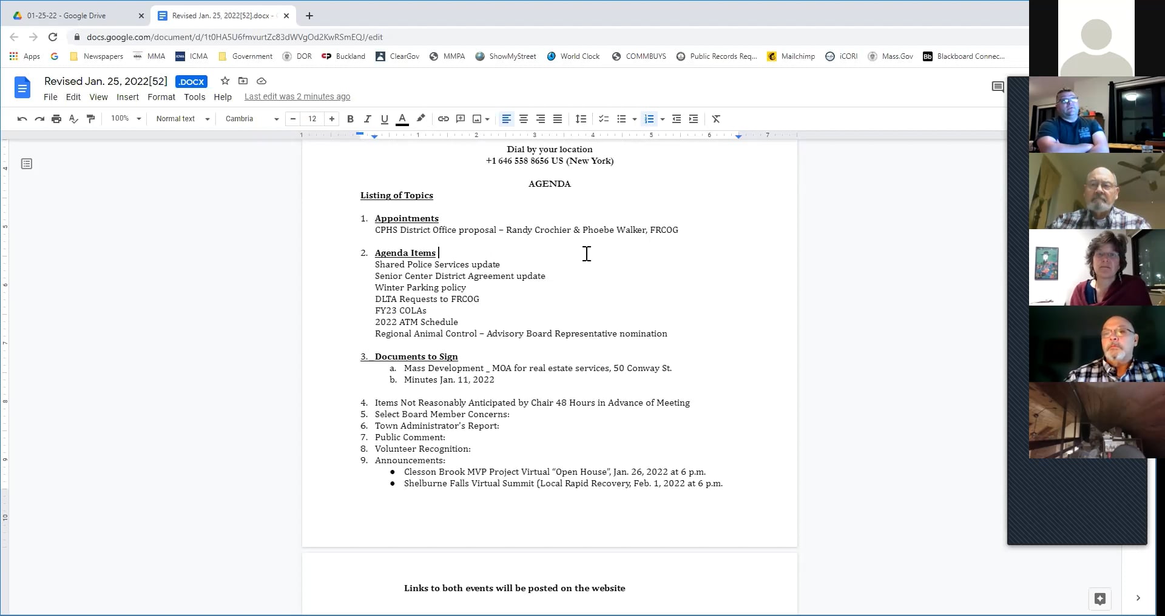1165x616 pixels.
Task: Open spelling and grammar check icon
Action: (x=73, y=119)
